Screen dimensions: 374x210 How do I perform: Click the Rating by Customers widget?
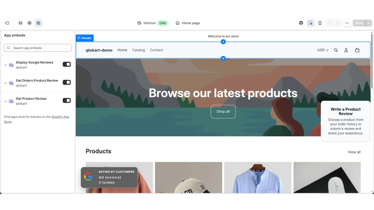point(109,177)
